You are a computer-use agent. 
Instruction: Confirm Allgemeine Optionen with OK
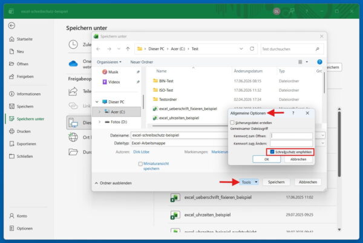267,160
